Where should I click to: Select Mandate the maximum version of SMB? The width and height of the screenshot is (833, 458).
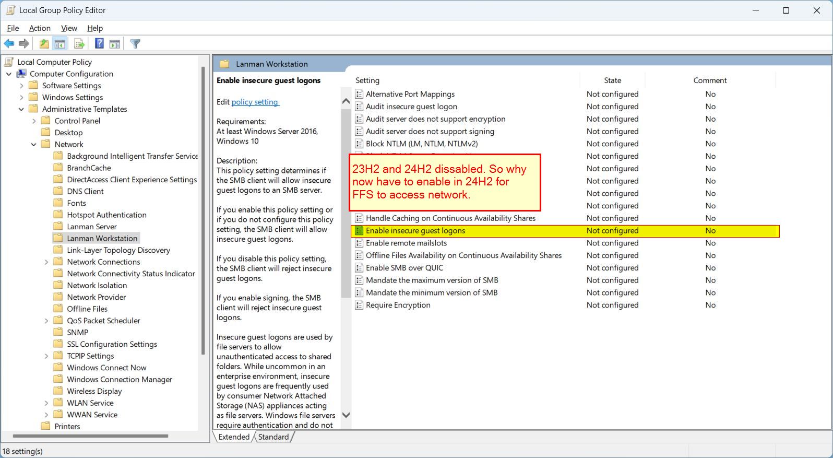[432, 280]
